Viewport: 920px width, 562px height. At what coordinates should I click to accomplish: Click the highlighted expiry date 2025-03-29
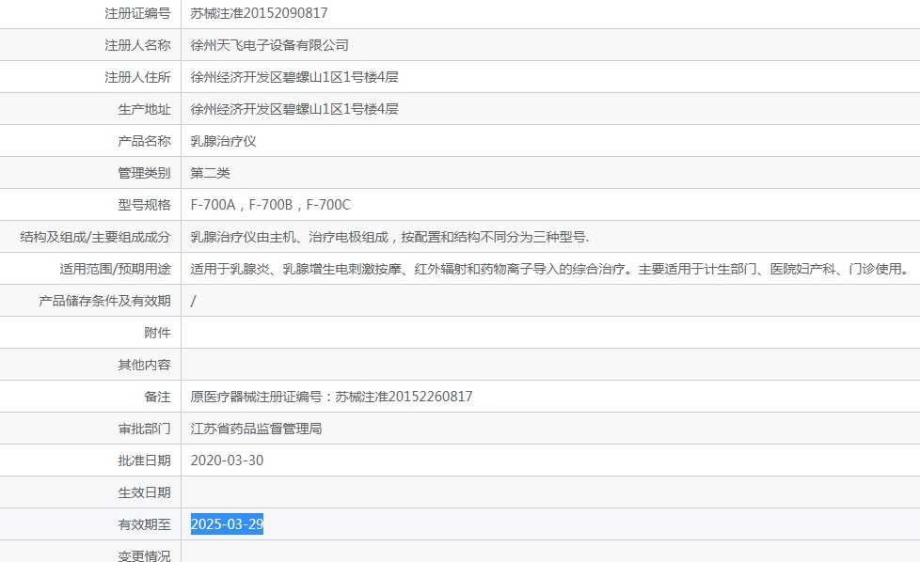coord(227,523)
